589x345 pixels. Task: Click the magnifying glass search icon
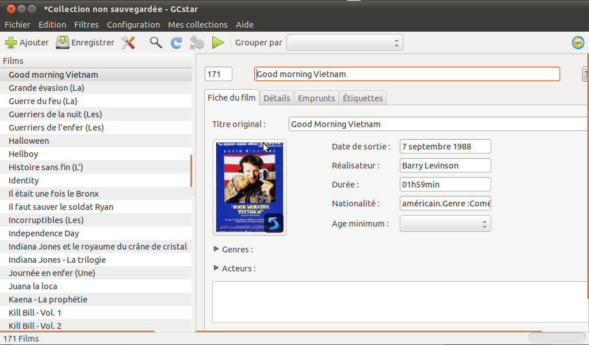156,43
